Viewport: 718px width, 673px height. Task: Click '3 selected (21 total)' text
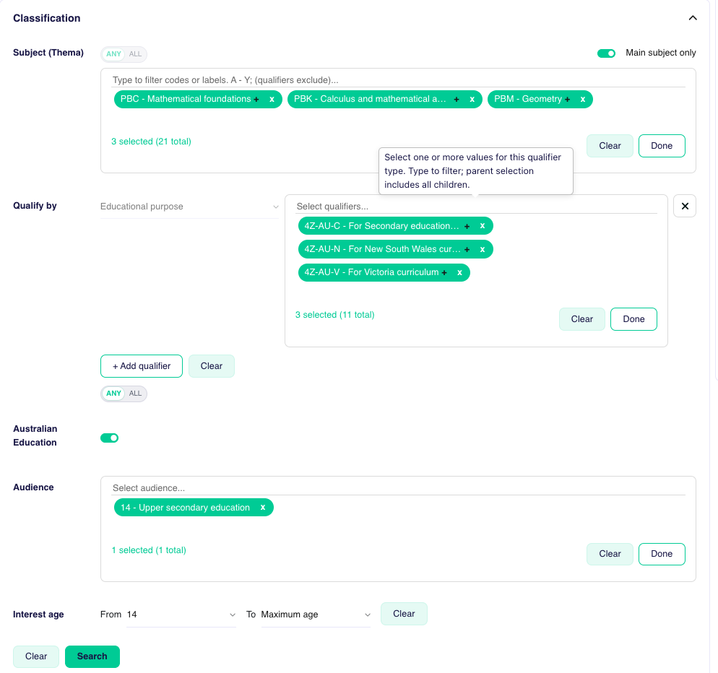click(151, 142)
